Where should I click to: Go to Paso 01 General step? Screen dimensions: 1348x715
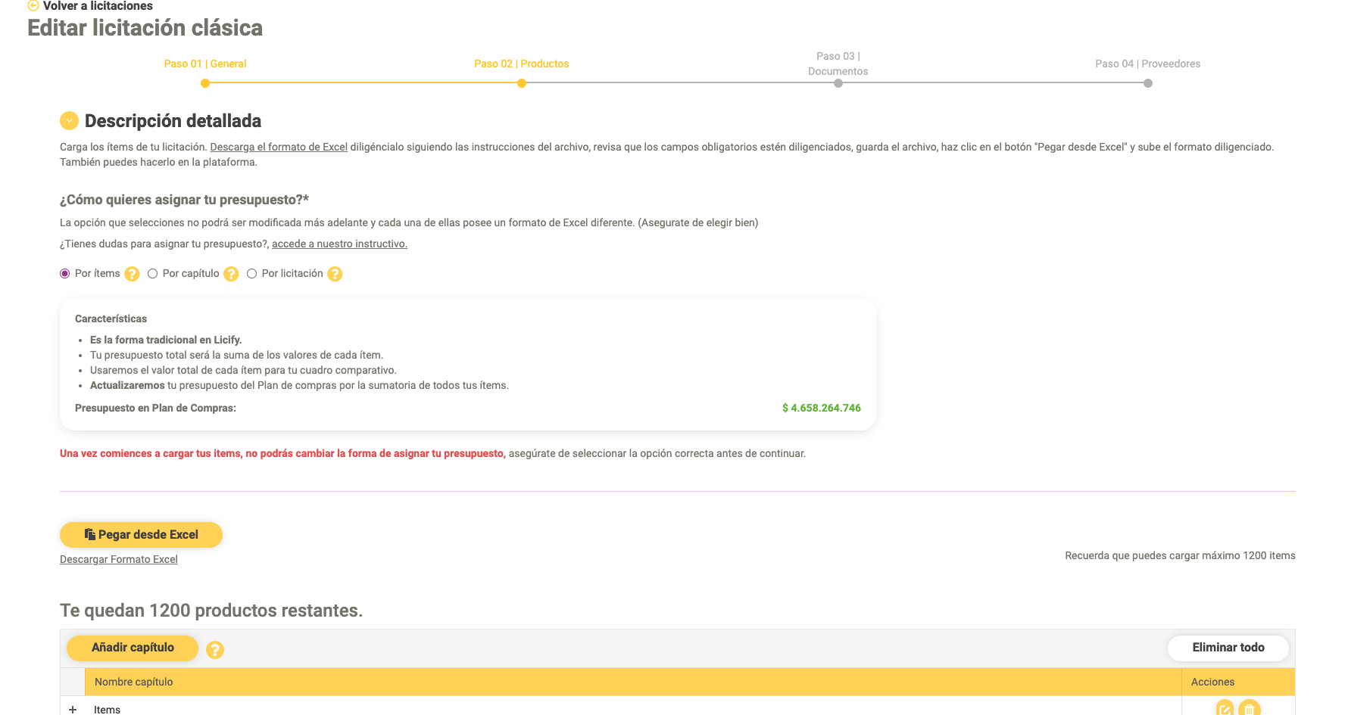pos(205,64)
